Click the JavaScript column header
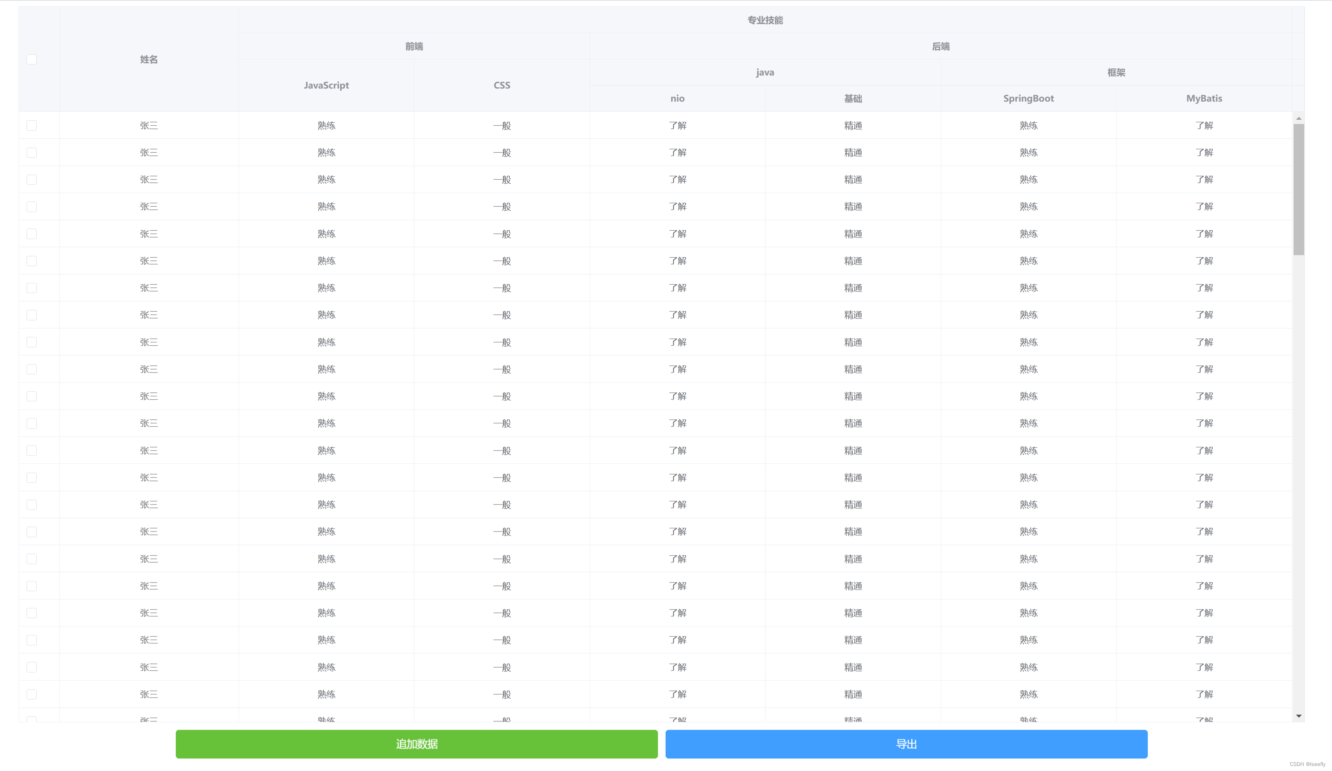 coord(326,85)
